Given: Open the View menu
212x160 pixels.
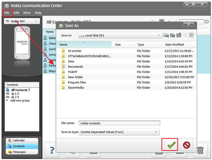Looking at the screenshot, I should pos(27,13).
